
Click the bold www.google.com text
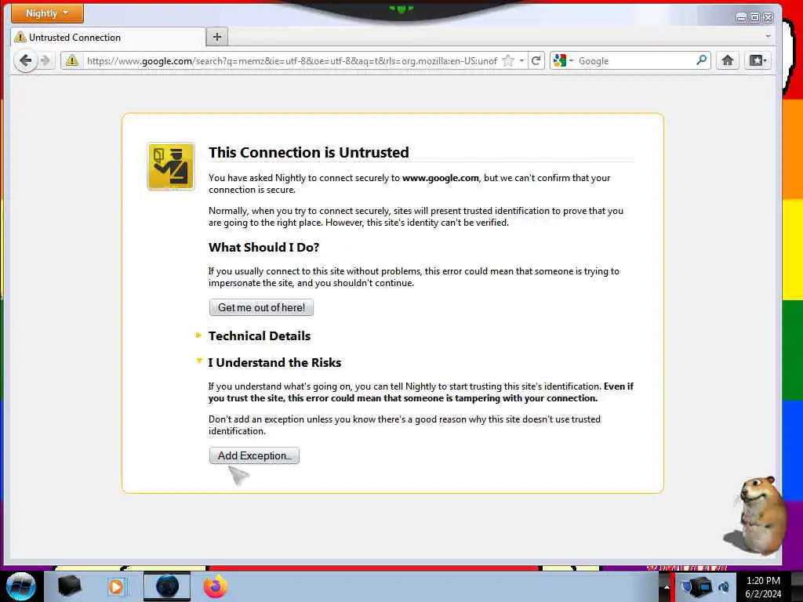tap(441, 178)
